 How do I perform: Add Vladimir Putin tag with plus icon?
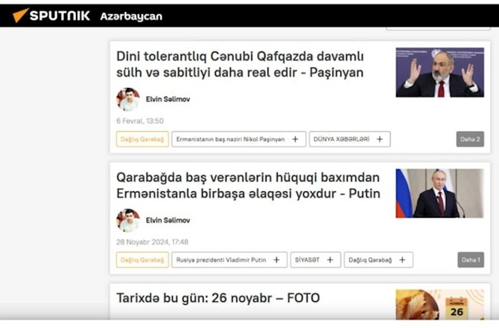[x=276, y=260]
